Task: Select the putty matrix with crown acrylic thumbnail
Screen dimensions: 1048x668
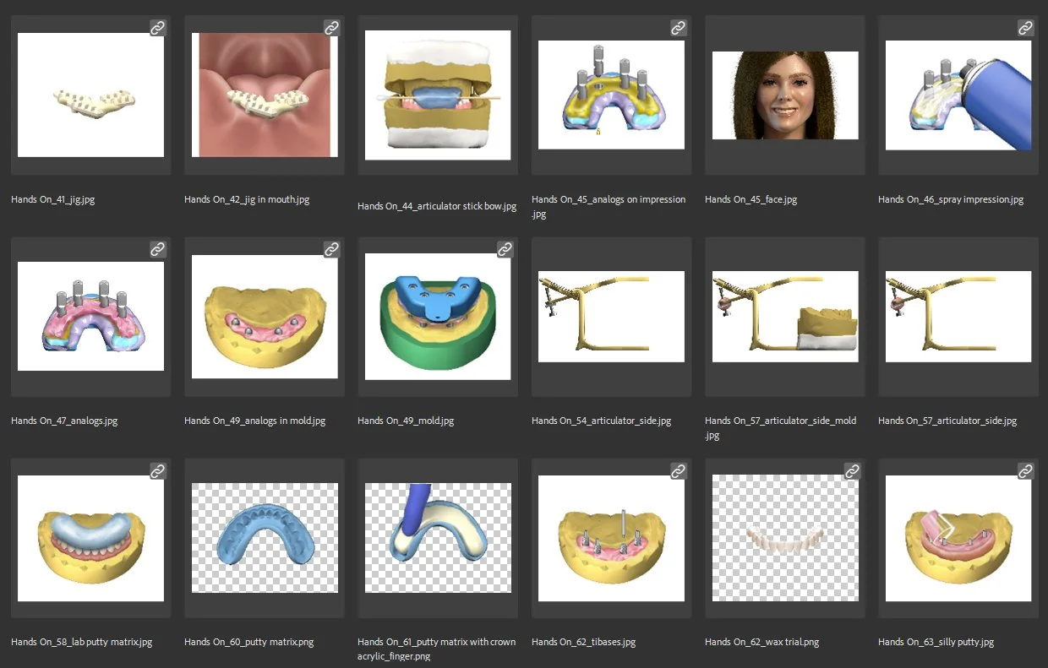Action: pyautogui.click(x=438, y=538)
